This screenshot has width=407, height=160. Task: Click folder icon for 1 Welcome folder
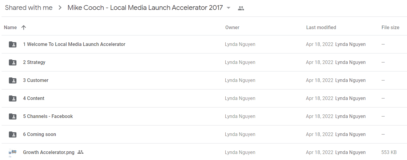click(13, 44)
